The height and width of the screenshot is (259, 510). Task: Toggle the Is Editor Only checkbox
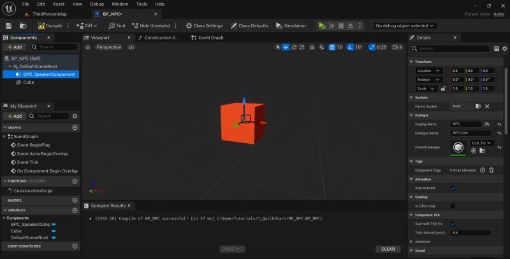click(x=453, y=206)
